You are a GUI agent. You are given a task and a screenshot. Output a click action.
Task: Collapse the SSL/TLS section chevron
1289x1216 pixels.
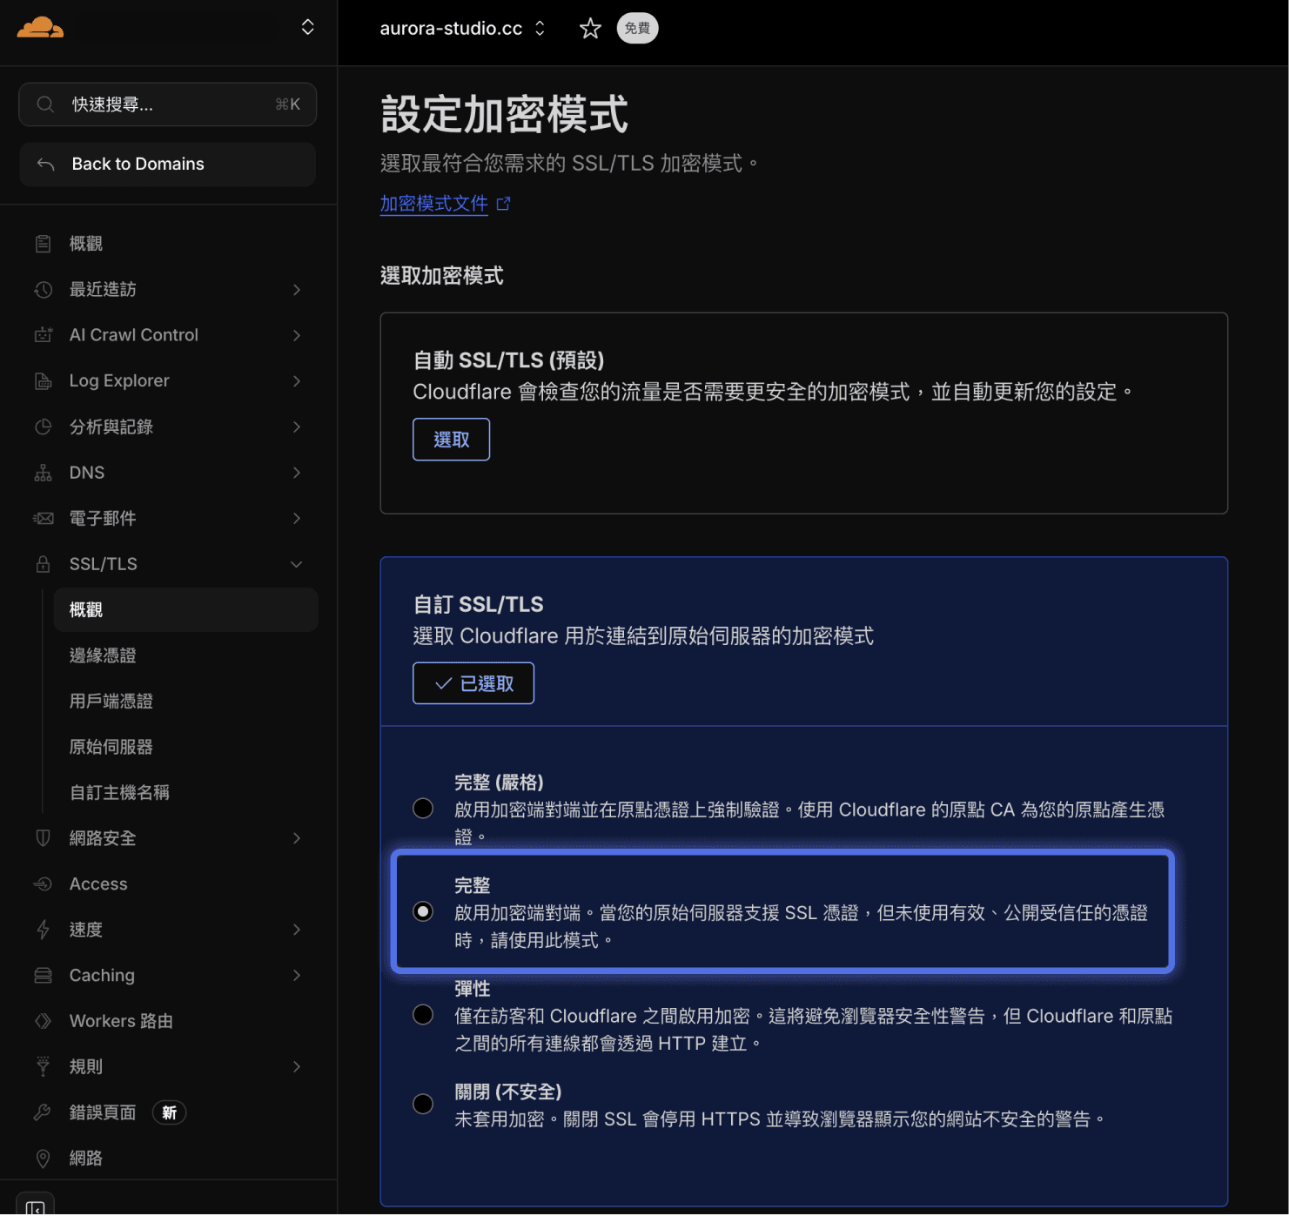tap(297, 564)
